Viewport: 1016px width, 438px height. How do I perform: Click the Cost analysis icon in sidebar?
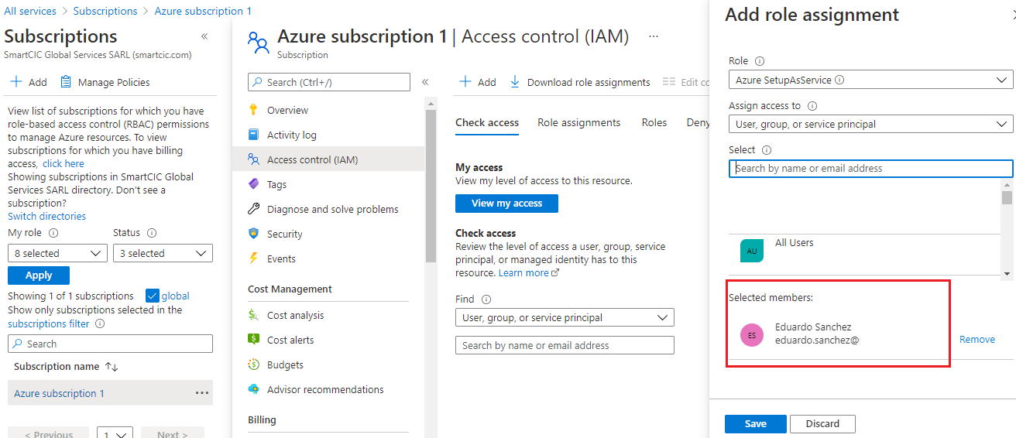[253, 315]
